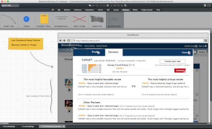Click the second artist's play button
Screen dimensions: 212x129
click(x=70, y=111)
